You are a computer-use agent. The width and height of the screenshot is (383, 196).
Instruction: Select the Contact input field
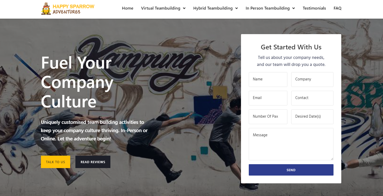312,98
